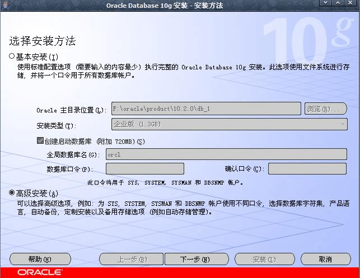Proceed with the 下一步 button
Screen dimensions: 360x278
(197, 259)
